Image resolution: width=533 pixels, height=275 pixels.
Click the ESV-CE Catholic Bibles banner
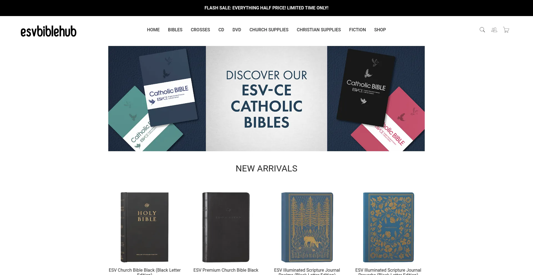266,99
